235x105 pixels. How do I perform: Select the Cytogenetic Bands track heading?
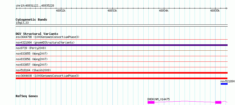[31, 20]
